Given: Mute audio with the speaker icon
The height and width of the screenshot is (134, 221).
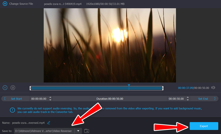Looking at the screenshot, I should (x=213, y=88).
